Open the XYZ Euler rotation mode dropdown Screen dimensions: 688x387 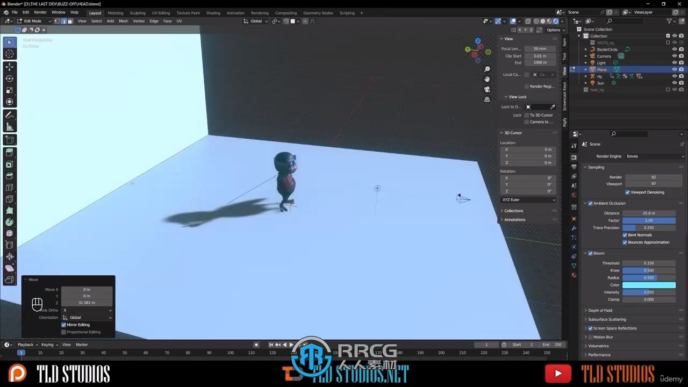(x=528, y=199)
